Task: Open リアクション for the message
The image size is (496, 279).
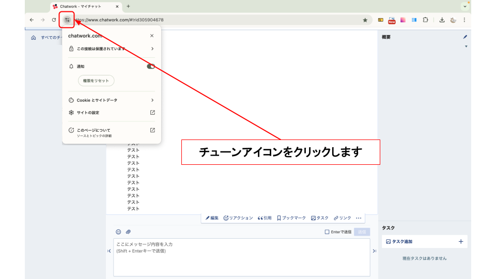Action: [x=238, y=218]
